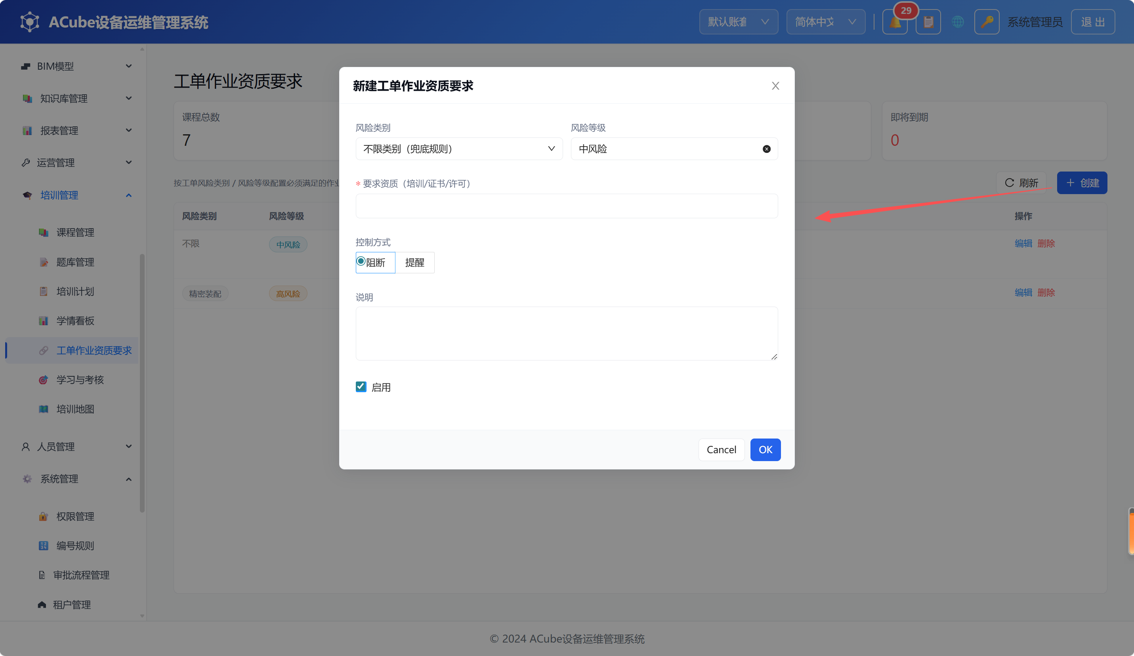This screenshot has height=656, width=1134.
Task: Click the globe icon in the header
Action: (958, 22)
